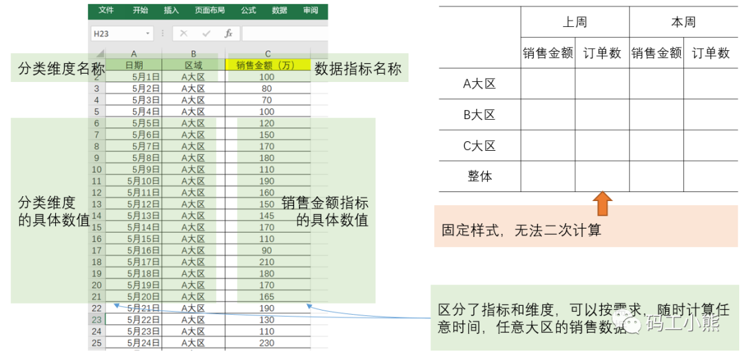Screen dimensions: 744x356
Task: Click sales value 80 in row 3
Action: coord(268,88)
